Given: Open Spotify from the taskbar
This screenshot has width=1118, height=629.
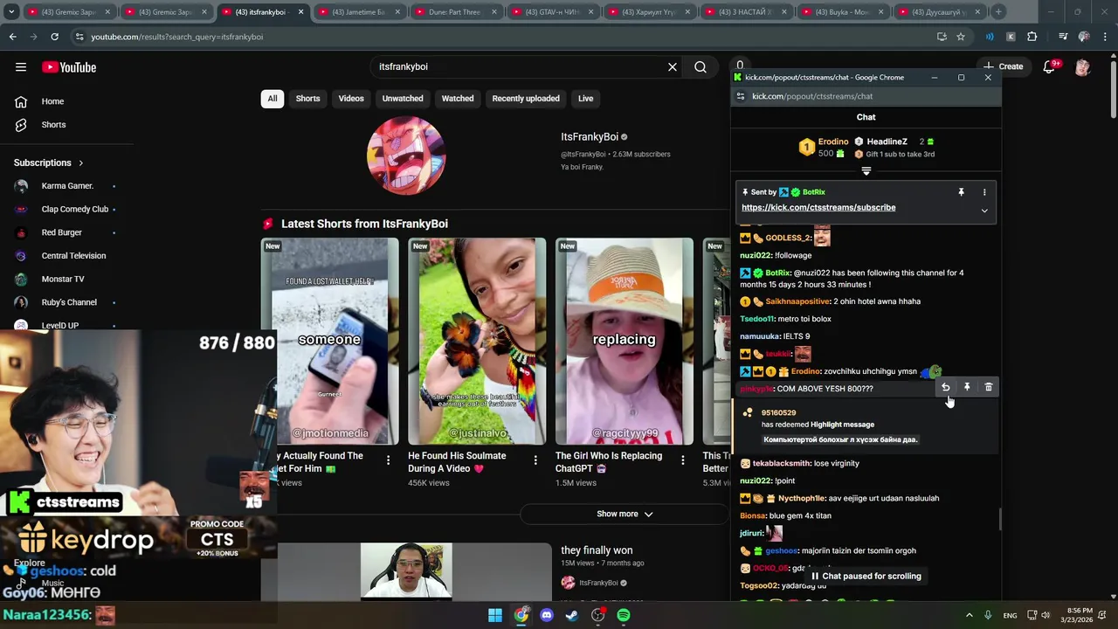Looking at the screenshot, I should tap(624, 615).
